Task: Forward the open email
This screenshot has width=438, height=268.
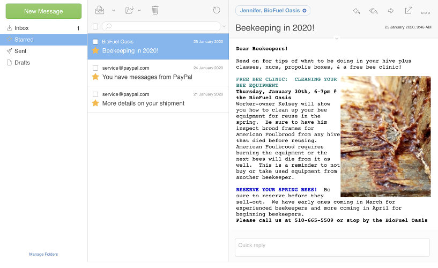Action: 391,11
